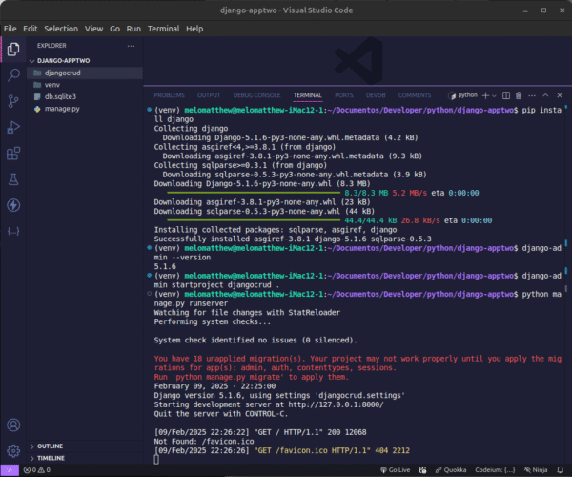
Task: Open the View menu
Action: [93, 29]
